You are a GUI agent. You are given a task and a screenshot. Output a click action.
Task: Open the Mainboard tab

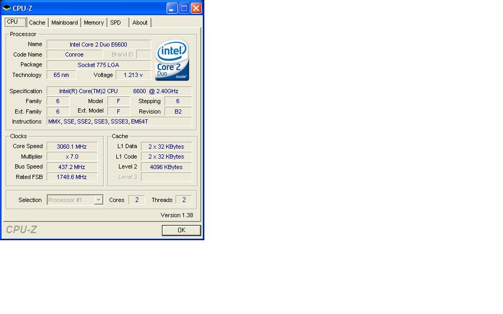[64, 23]
